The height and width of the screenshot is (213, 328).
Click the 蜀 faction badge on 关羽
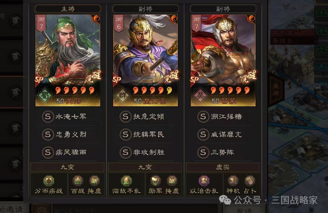coord(45,96)
